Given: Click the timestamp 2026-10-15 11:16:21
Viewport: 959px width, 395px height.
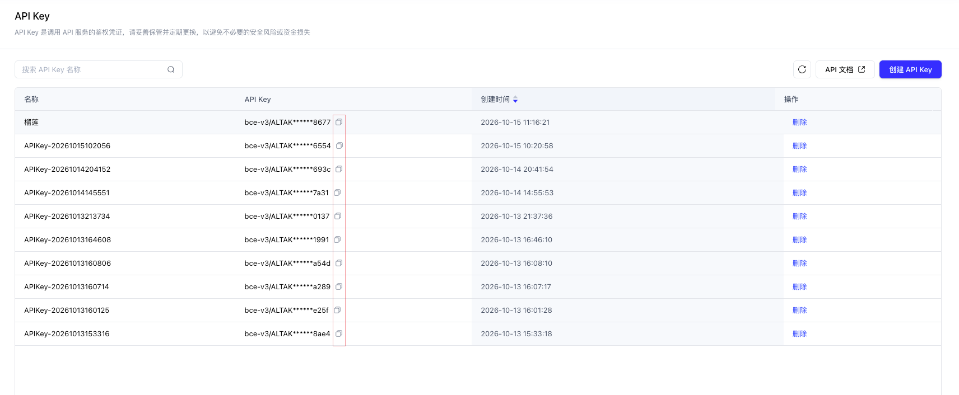Looking at the screenshot, I should pos(515,123).
